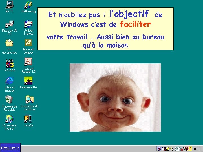
Task: Click the ZA ZoneAlarm tray icon
Action: point(189,149)
